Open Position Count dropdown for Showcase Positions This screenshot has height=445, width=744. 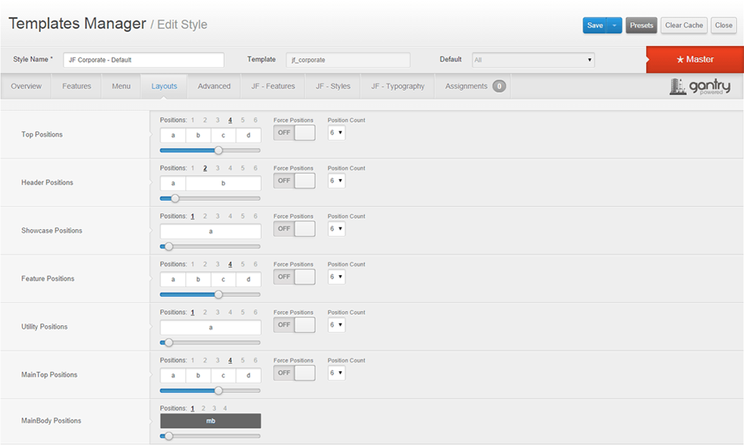point(336,228)
